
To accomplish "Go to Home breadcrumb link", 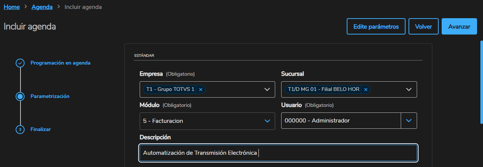I will click(x=12, y=7).
